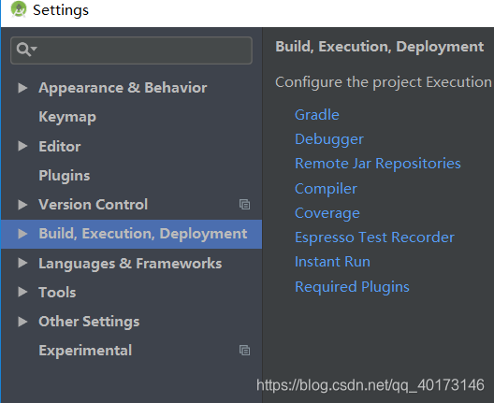Open Remote Jar Repositories link
The height and width of the screenshot is (403, 494).
coord(378,164)
